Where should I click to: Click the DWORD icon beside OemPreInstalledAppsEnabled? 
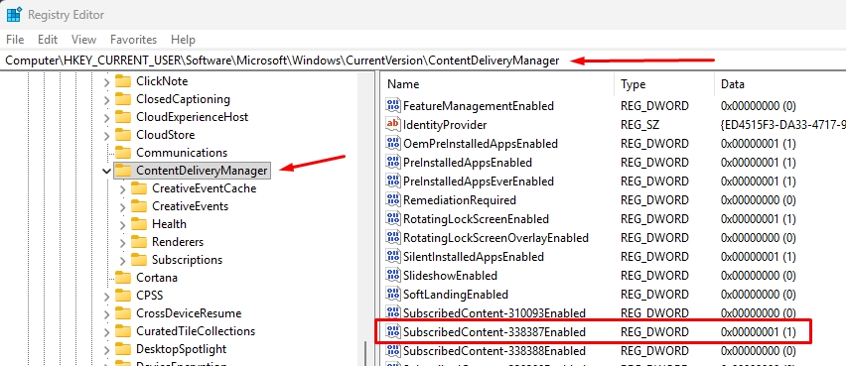(393, 144)
